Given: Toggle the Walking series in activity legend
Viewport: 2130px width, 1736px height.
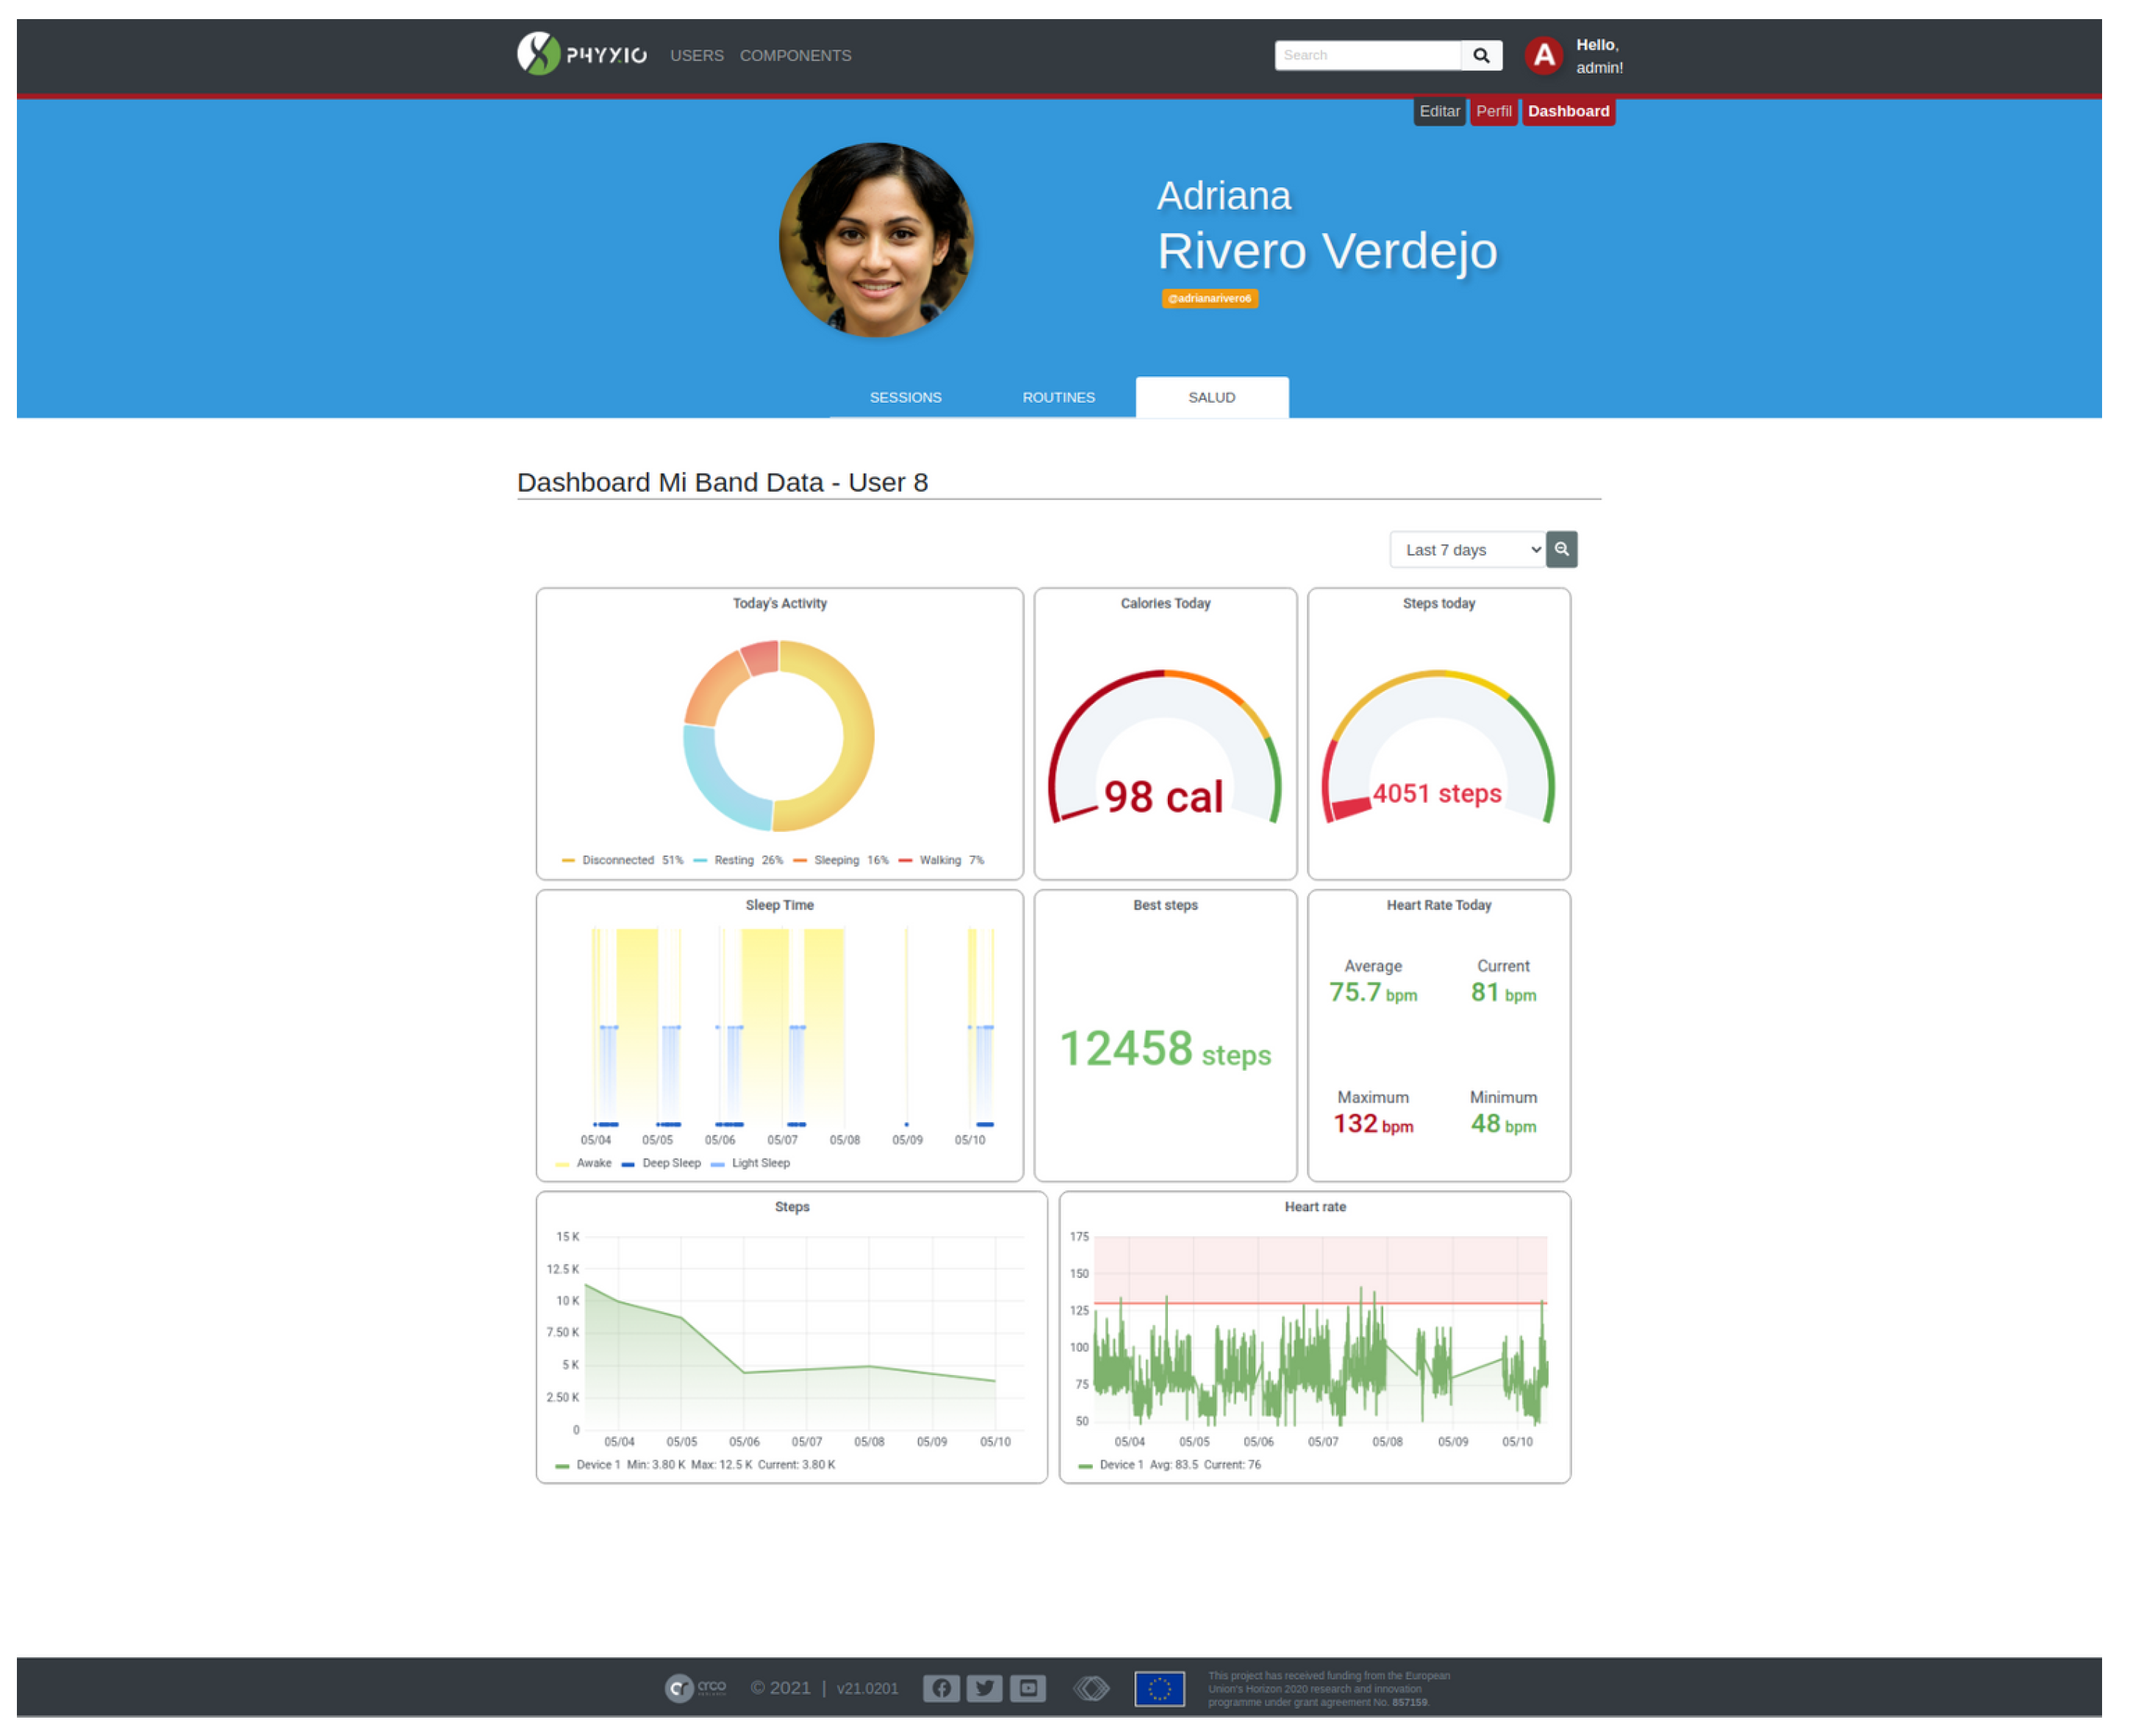Looking at the screenshot, I should pos(939,860).
